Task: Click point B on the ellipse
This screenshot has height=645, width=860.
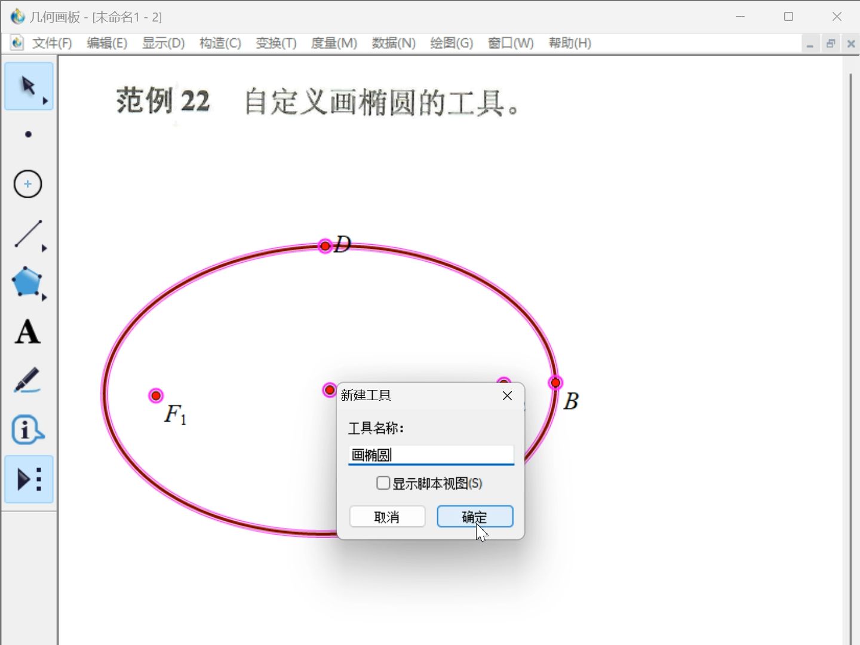Action: [555, 383]
